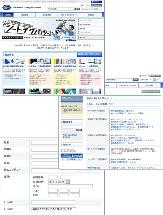Open the 展示会情報 tab
Viewport: 163px width, 215px height.
(x=47, y=15)
